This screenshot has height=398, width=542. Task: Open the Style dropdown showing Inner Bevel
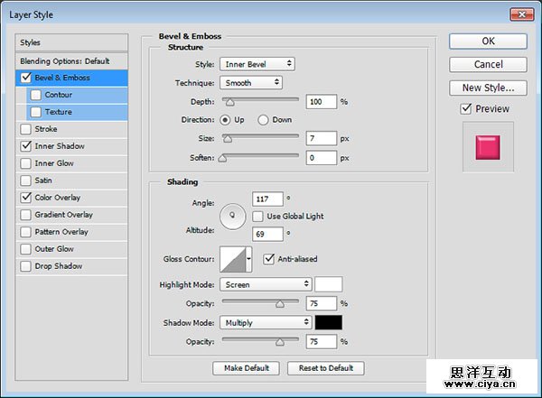click(x=257, y=64)
